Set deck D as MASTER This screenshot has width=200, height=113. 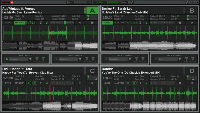click(x=119, y=83)
